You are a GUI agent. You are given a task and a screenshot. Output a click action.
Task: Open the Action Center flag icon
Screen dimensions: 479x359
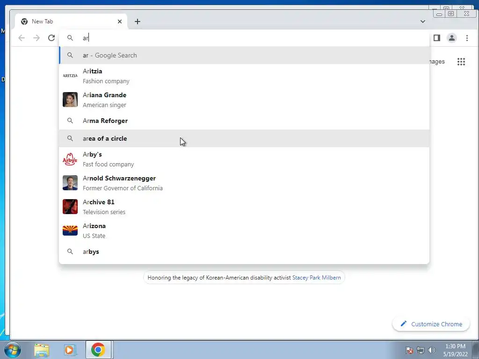pyautogui.click(x=409, y=350)
